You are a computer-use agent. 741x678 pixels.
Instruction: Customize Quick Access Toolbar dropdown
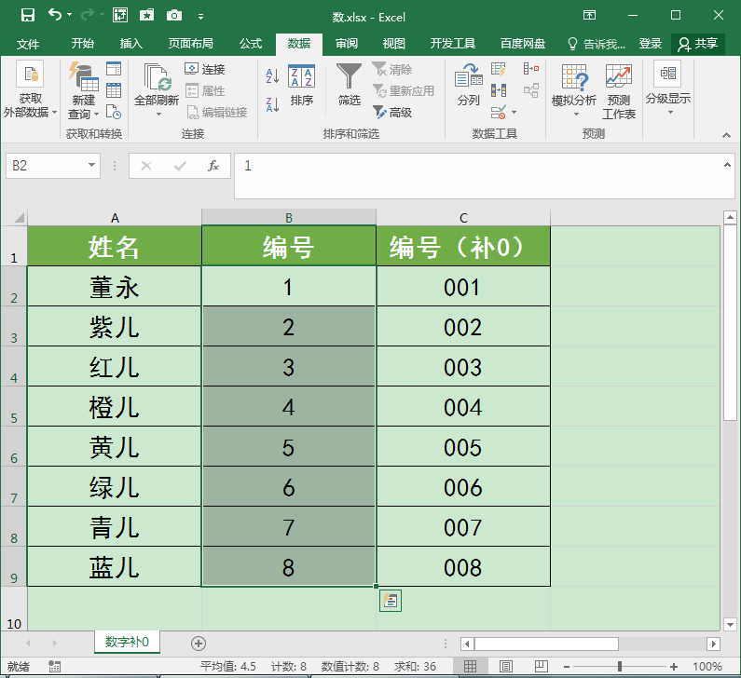pyautogui.click(x=200, y=17)
